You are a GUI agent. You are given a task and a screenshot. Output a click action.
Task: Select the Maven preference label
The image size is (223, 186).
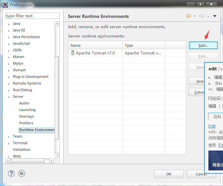19,57
